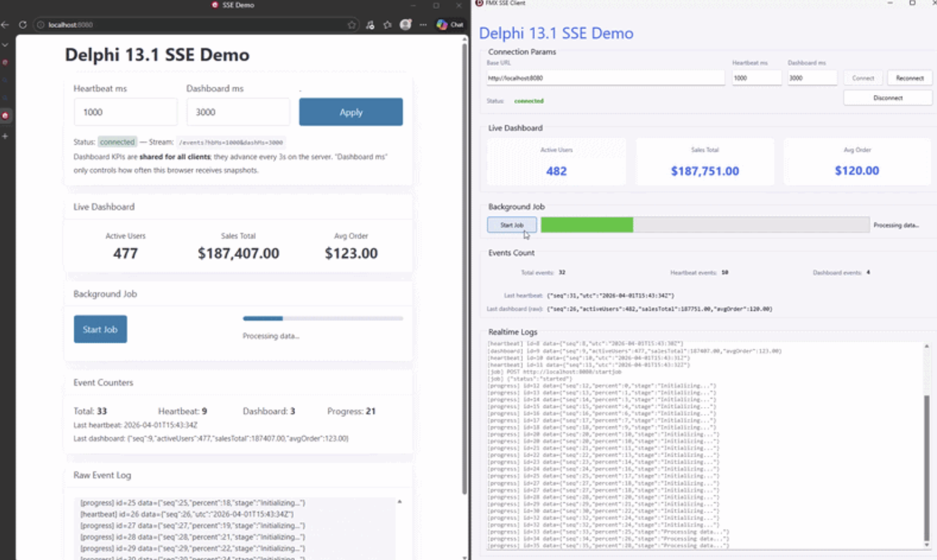Click 'Processing data...' text under browser progress bar

(271, 336)
